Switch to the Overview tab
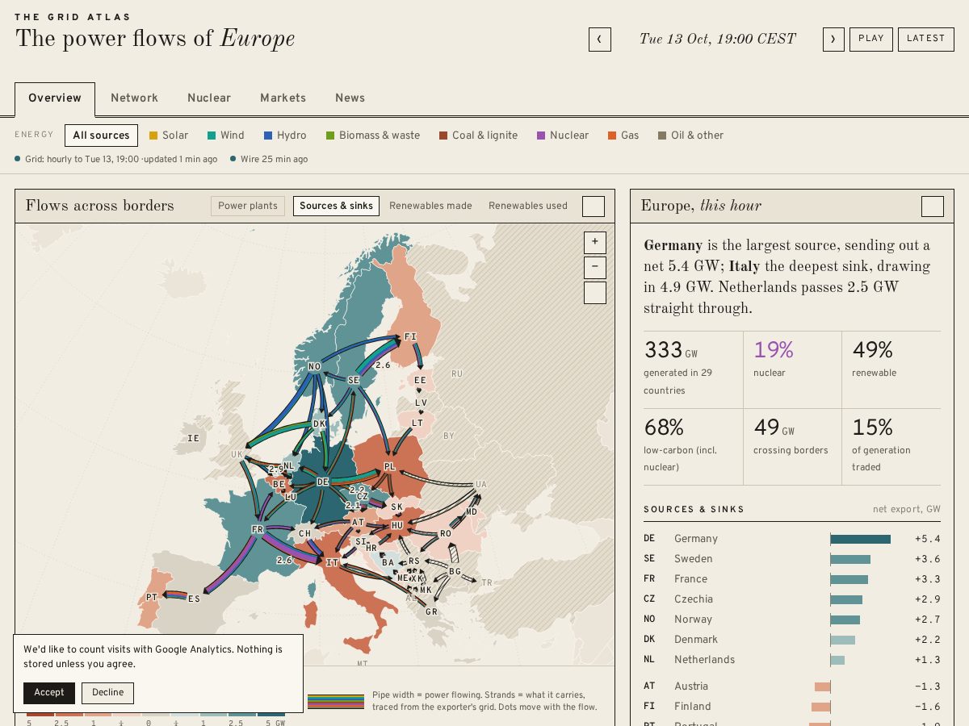Viewport: 969px width, 726px height. [x=55, y=98]
